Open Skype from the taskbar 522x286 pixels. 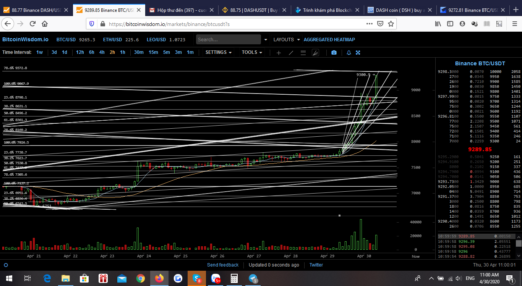(197, 278)
